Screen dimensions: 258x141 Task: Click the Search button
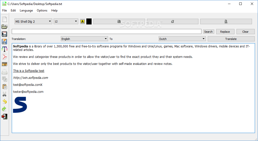pos(208,32)
